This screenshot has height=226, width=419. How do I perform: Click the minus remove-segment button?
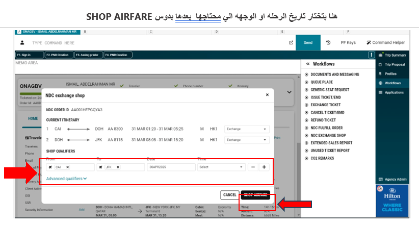253,167
